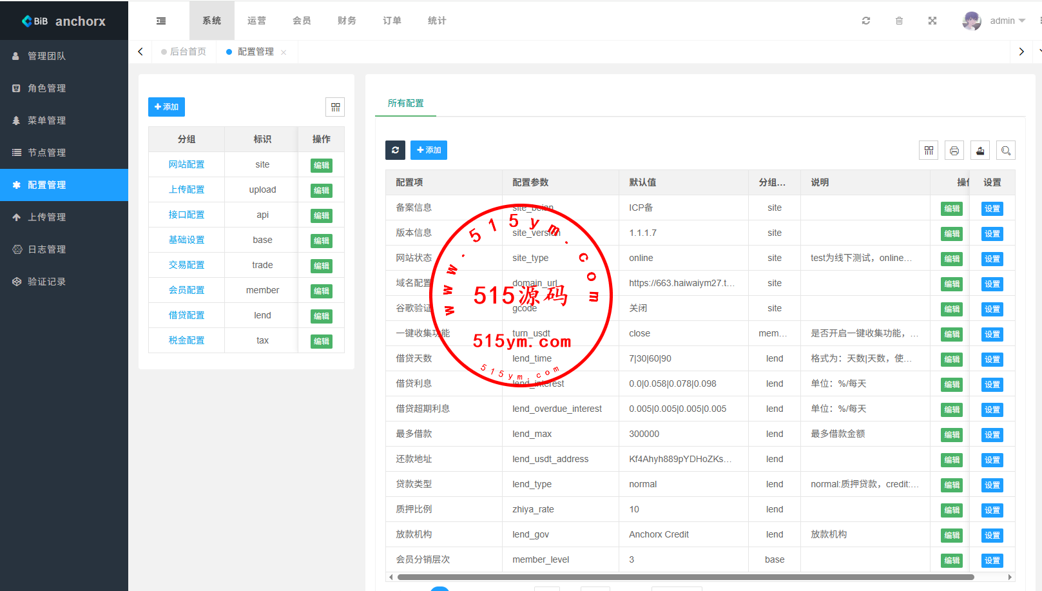Click the 借贷配置 group link
Image resolution: width=1042 pixels, height=591 pixels.
(x=186, y=315)
